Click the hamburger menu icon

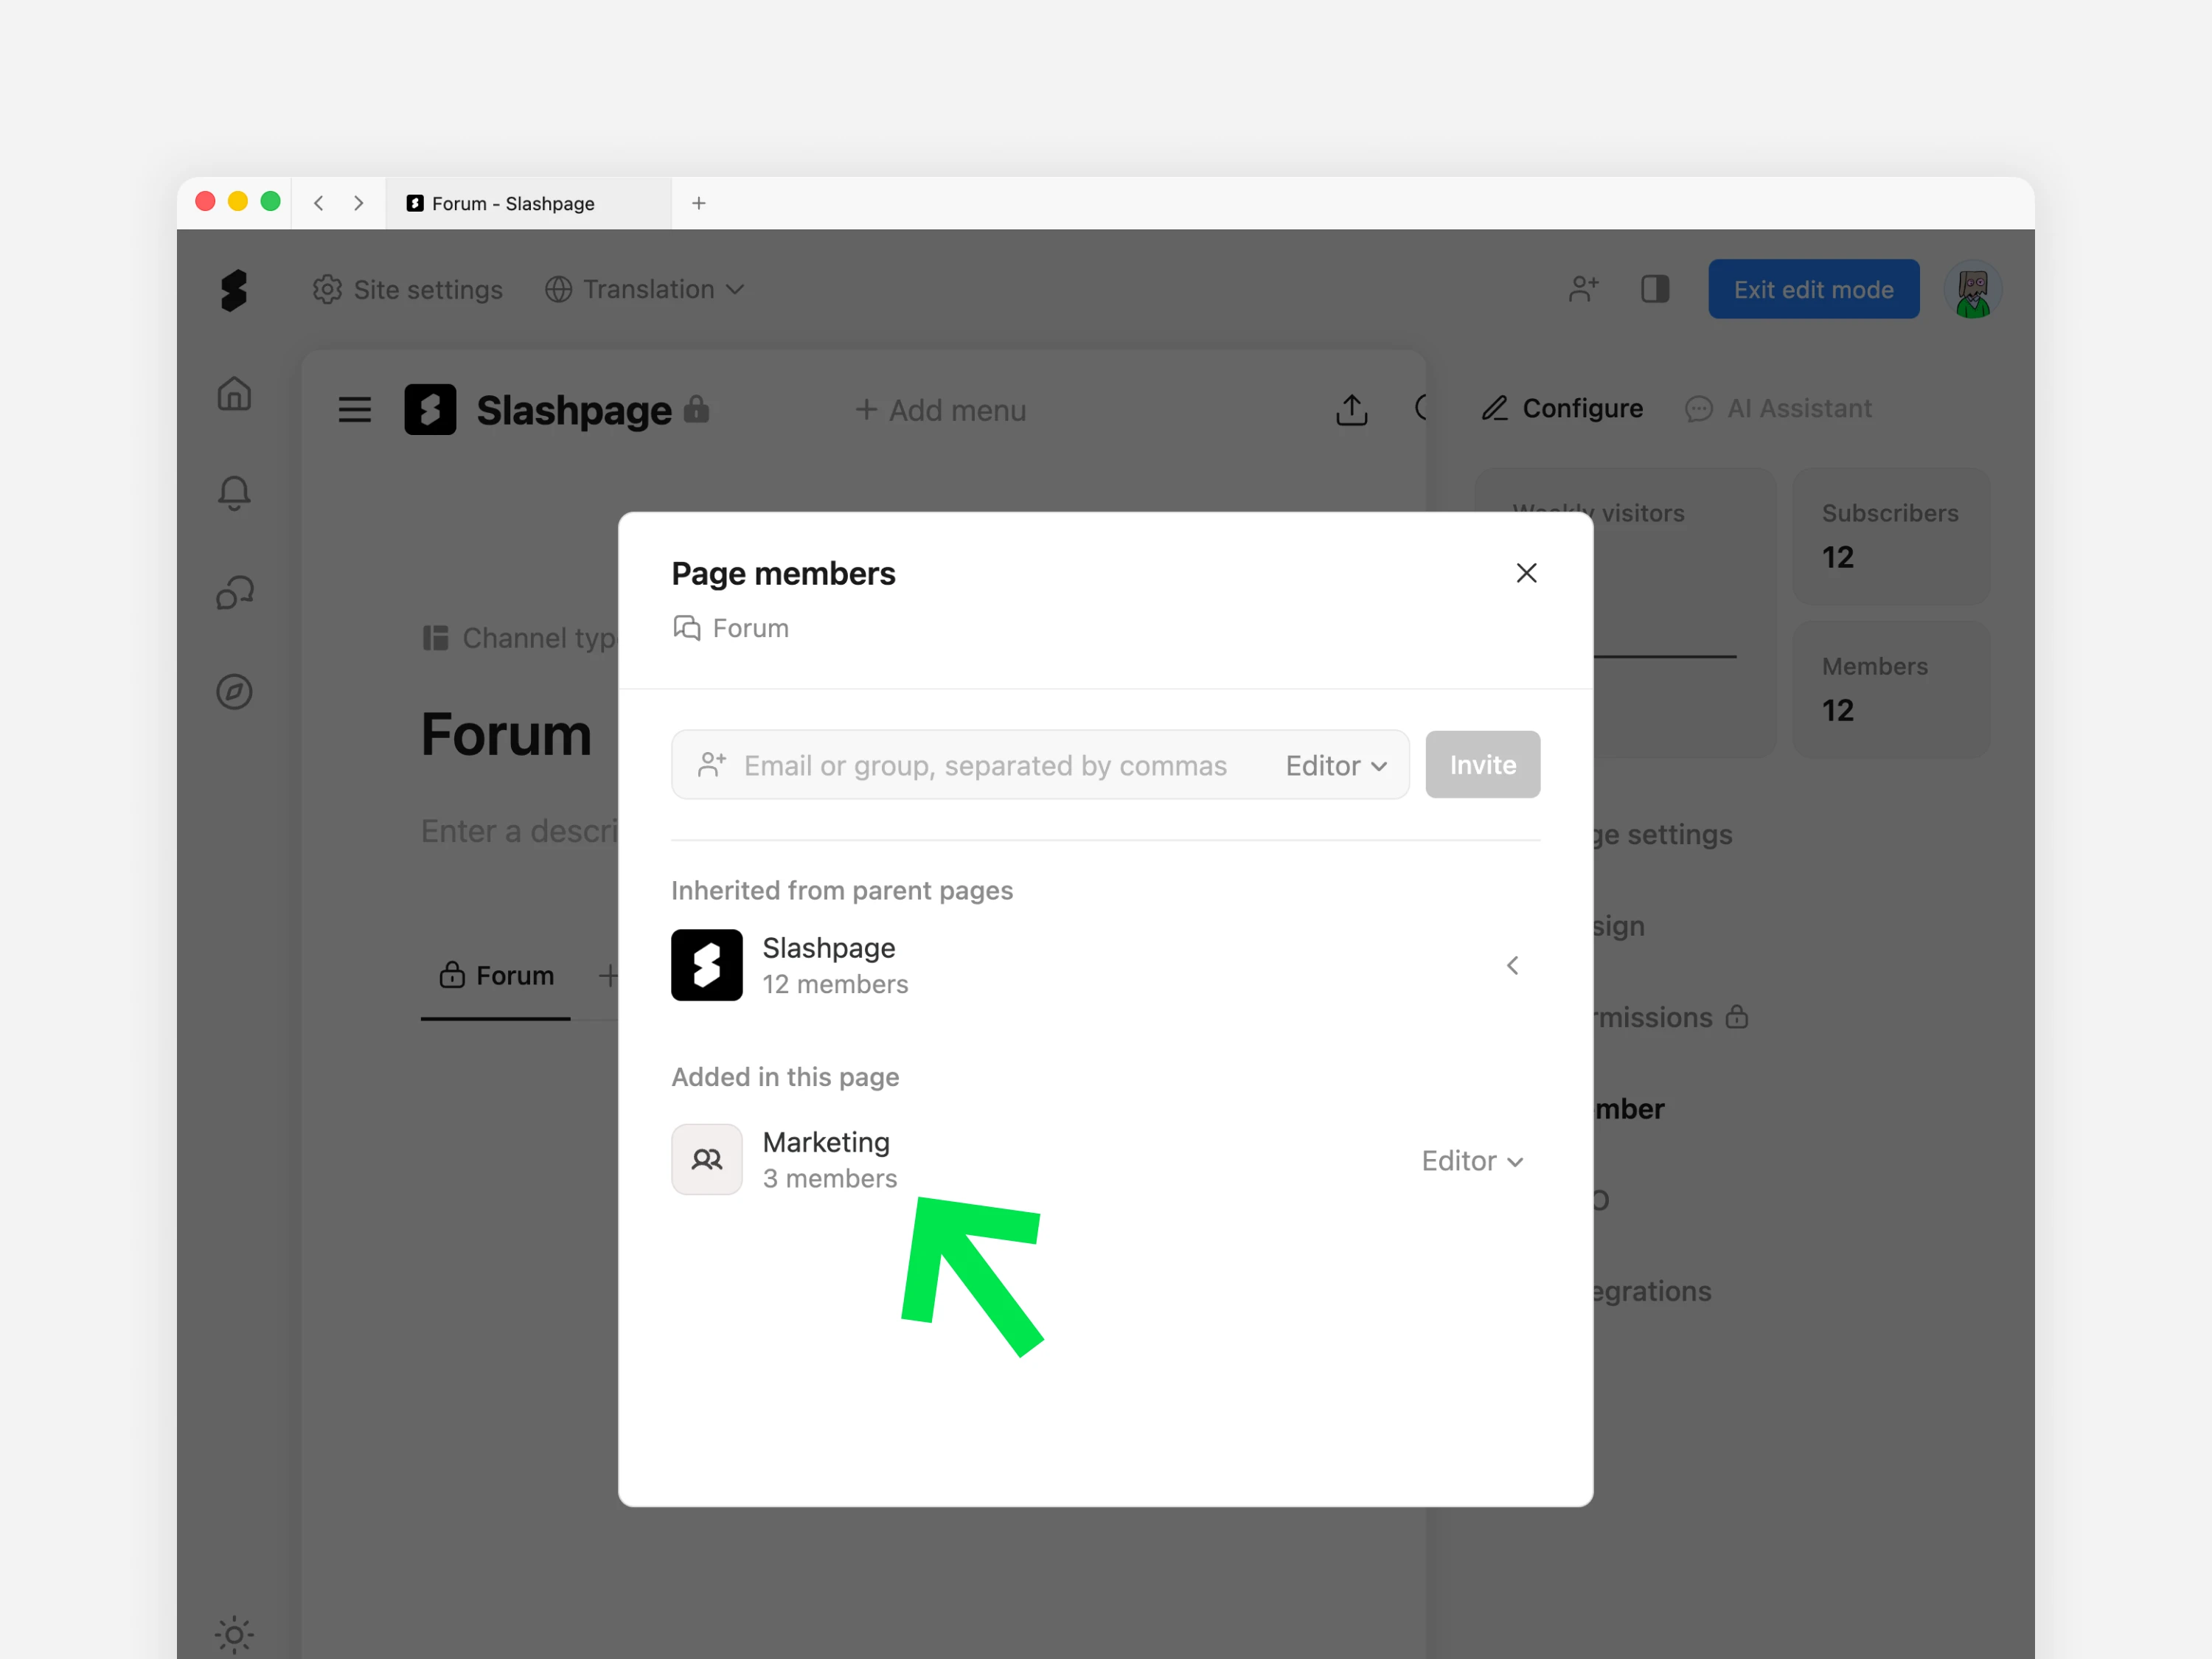point(354,410)
